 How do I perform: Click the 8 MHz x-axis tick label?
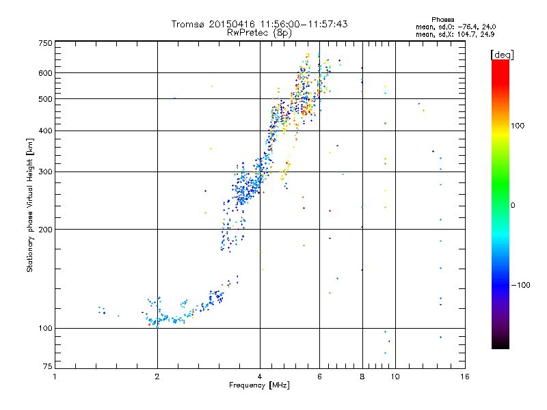362,377
